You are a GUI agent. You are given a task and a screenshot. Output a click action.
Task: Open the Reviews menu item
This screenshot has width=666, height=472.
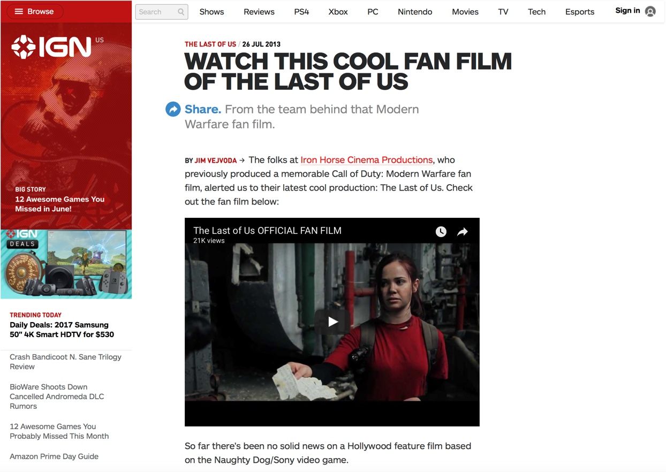click(259, 12)
